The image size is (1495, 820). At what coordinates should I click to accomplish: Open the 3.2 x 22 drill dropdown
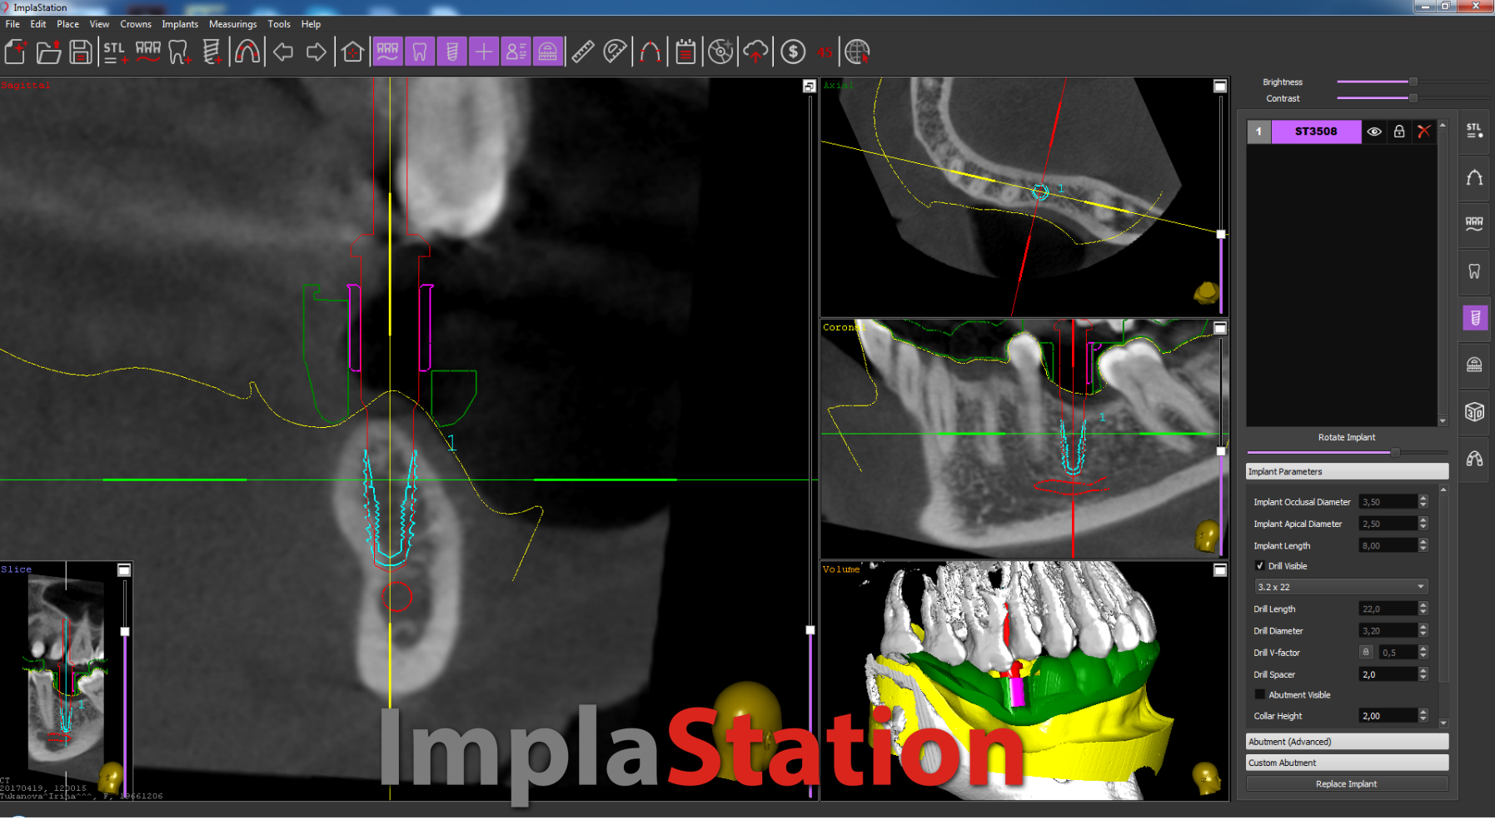(1341, 587)
